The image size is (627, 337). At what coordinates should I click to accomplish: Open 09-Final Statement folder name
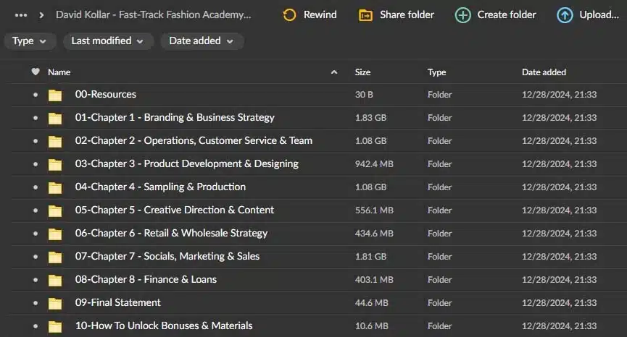(x=117, y=302)
